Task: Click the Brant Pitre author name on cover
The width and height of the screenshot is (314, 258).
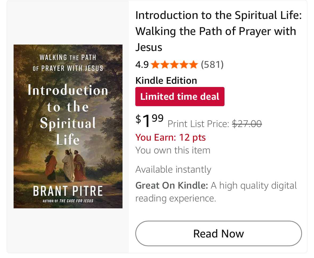Action: pyautogui.click(x=68, y=191)
